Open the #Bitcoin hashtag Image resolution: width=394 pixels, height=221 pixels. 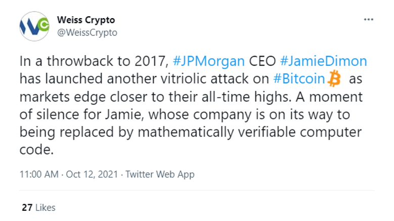click(x=299, y=78)
